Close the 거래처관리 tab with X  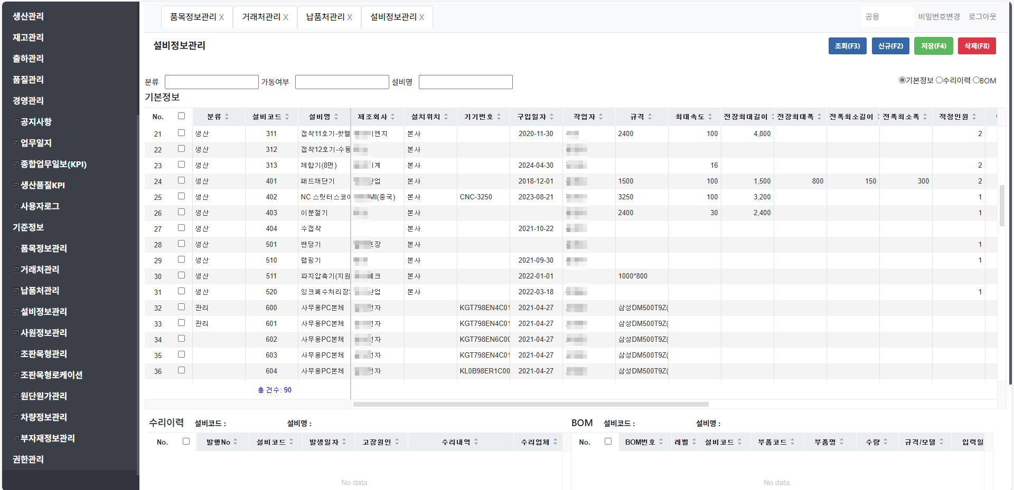point(286,17)
